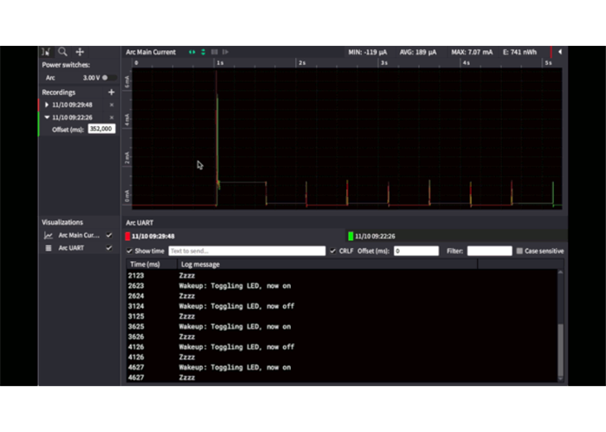Enable the Case sensitive filter option

pos(519,251)
